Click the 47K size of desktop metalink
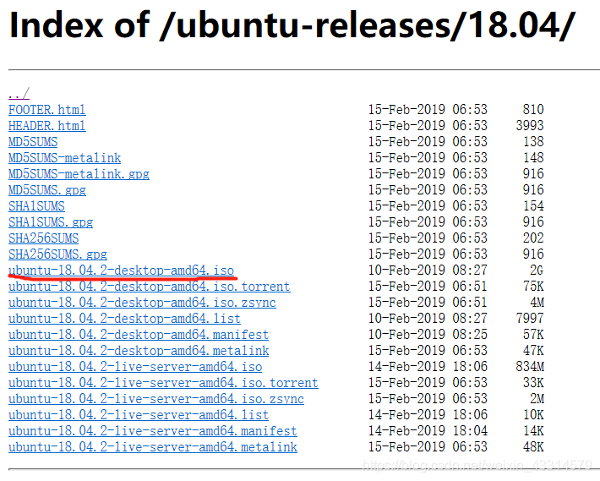Screen dimensions: 600x481 (x=533, y=351)
